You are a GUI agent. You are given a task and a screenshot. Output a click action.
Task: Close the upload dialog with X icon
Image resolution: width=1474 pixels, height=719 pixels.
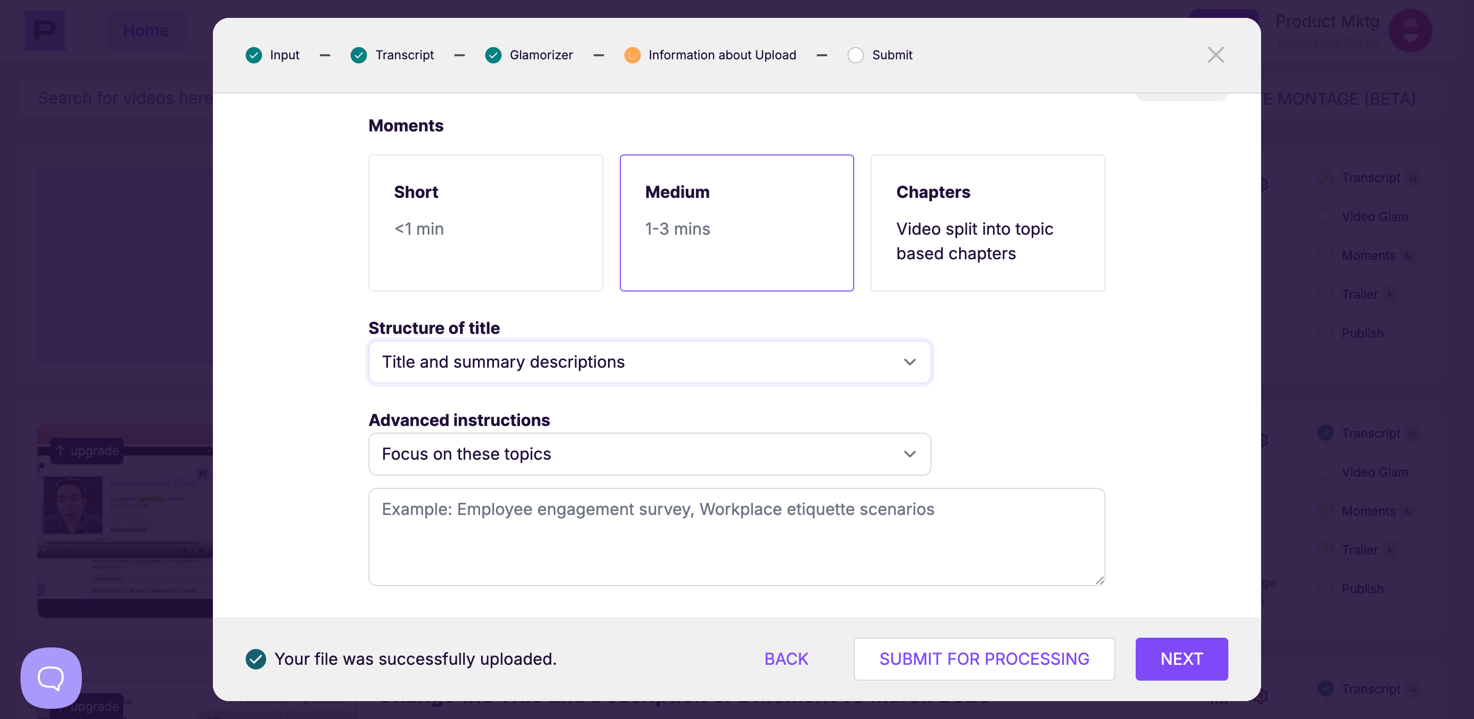(1216, 55)
